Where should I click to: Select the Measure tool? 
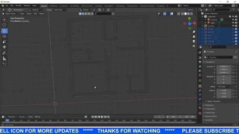(x=4, y=59)
